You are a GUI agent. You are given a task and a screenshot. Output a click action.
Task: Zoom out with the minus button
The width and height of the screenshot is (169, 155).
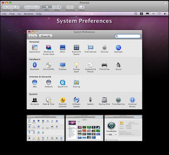(28, 7)
